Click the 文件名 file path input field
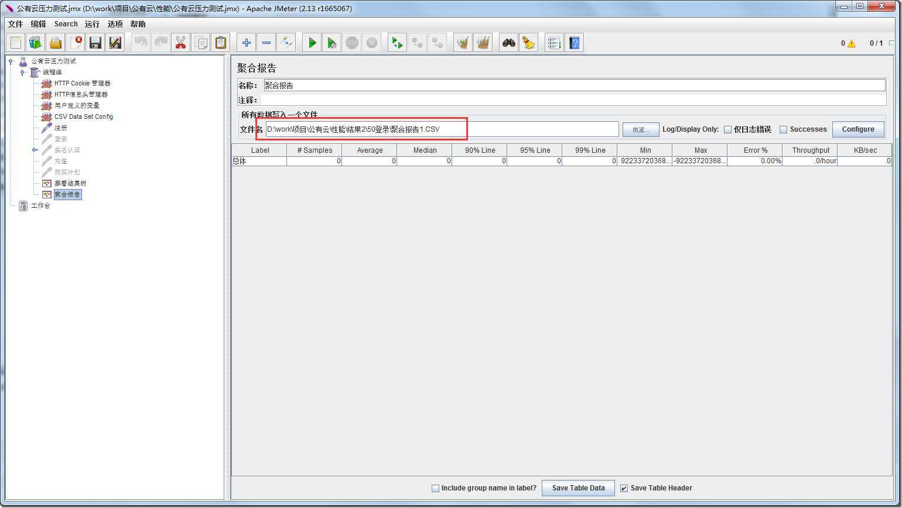The width and height of the screenshot is (902, 508). coord(442,129)
